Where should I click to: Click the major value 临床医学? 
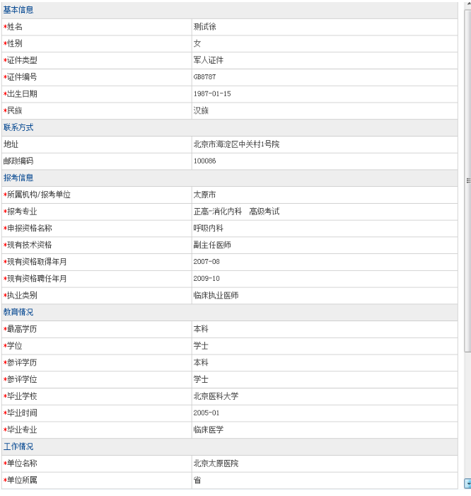coord(209,430)
